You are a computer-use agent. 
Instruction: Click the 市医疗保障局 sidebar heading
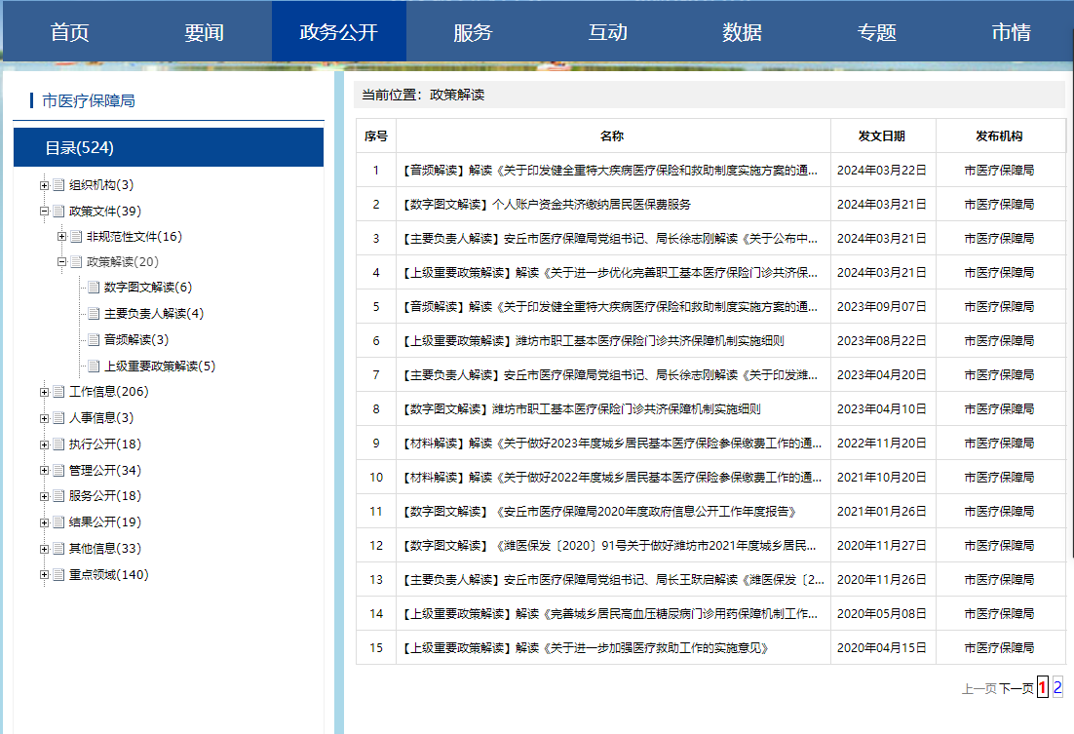(x=89, y=100)
